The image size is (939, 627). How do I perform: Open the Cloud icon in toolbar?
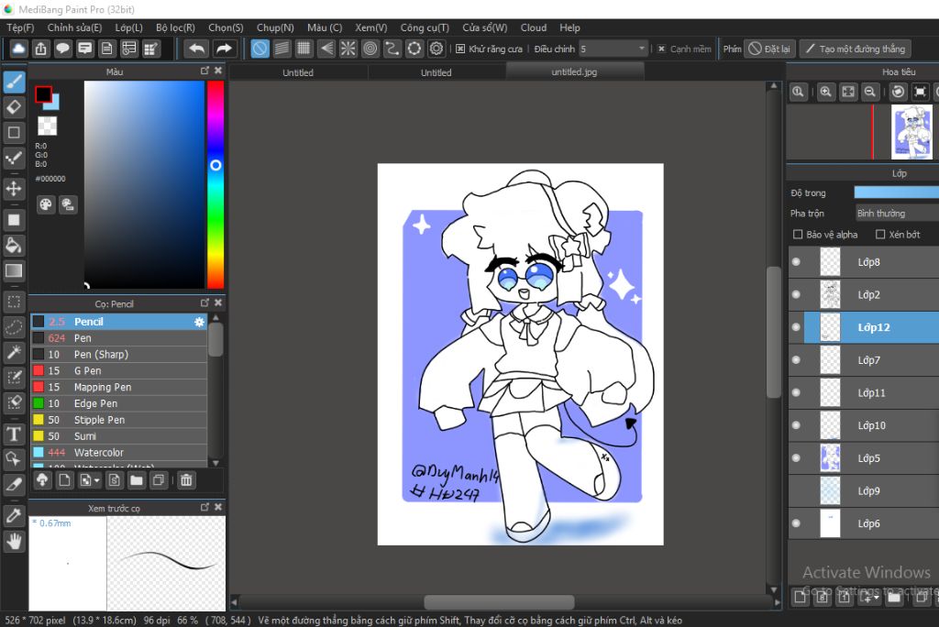coord(18,49)
